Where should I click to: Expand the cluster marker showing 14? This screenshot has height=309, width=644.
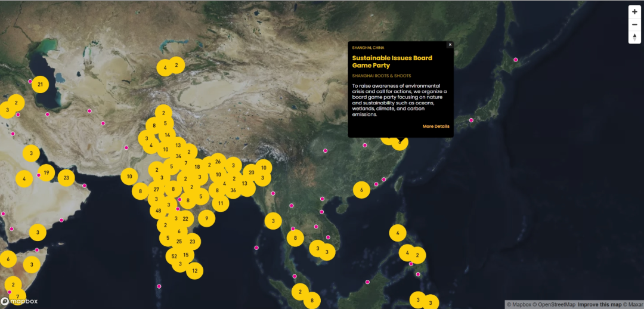point(167,135)
